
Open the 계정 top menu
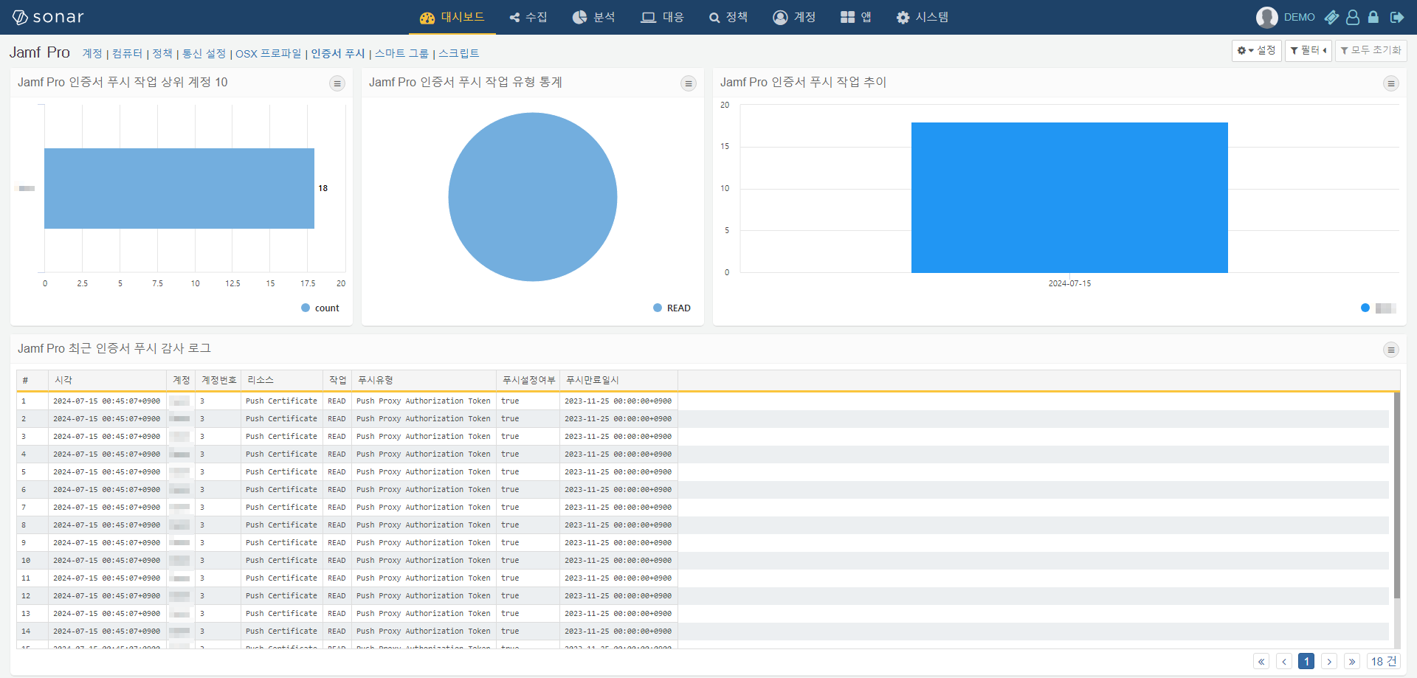[794, 17]
